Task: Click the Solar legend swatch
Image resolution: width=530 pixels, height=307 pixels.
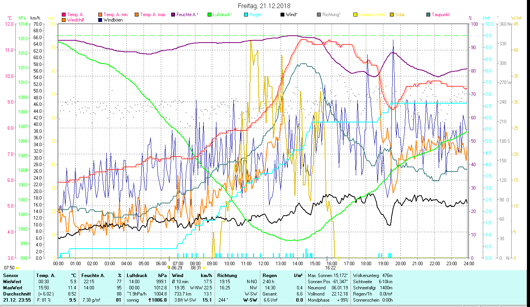Action: (x=391, y=15)
